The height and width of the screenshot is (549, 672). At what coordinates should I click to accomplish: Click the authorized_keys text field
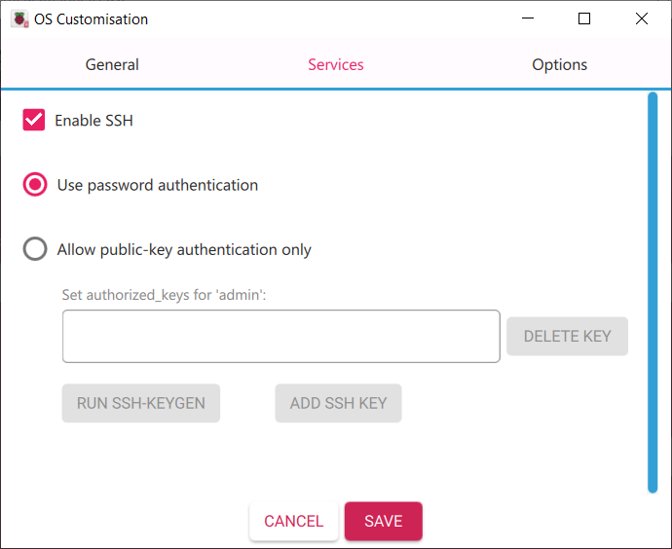pos(280,337)
